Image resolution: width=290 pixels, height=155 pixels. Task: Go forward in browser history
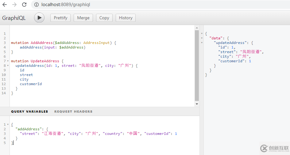[x=14, y=5]
